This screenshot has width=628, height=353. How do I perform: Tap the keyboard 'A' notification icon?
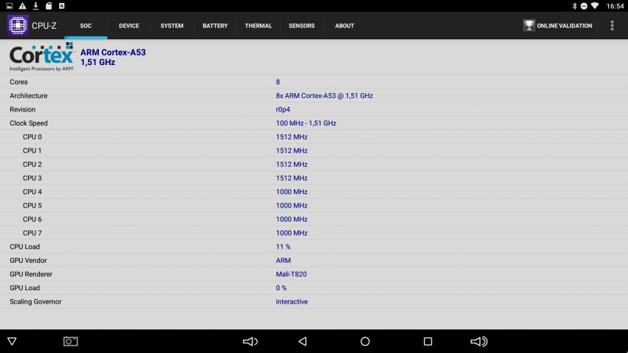point(61,6)
